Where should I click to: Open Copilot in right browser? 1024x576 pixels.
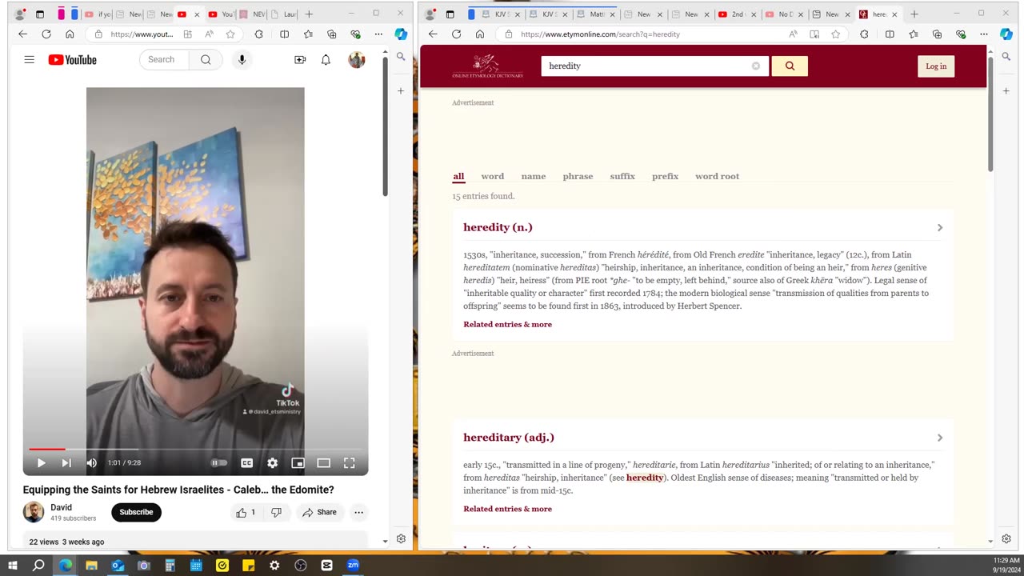point(1007,34)
